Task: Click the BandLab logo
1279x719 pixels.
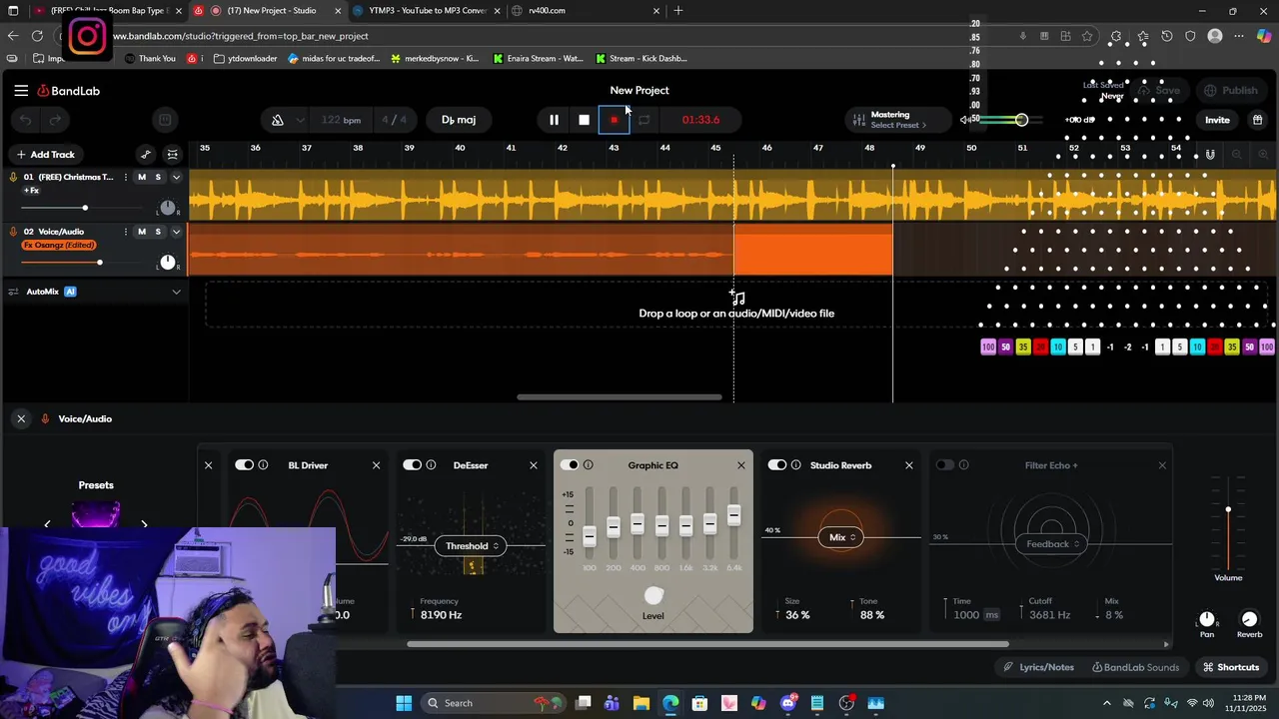Action: [x=69, y=91]
